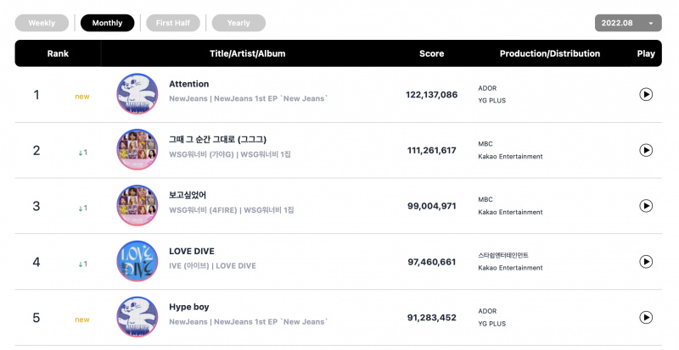Click the Rank column header
The image size is (679, 350).
[58, 53]
